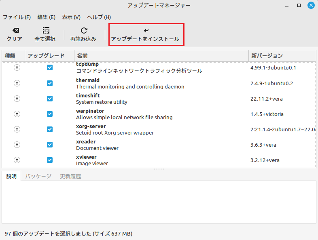Click version 4.99.1-3ubuntu0.1 cell
This screenshot has width=318, height=240.
[273, 67]
